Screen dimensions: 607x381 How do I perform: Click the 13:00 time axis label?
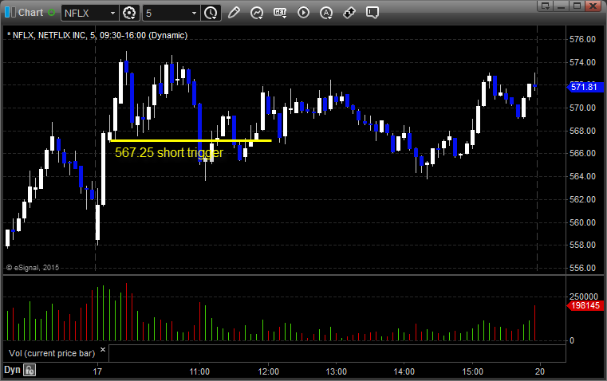pos(336,371)
